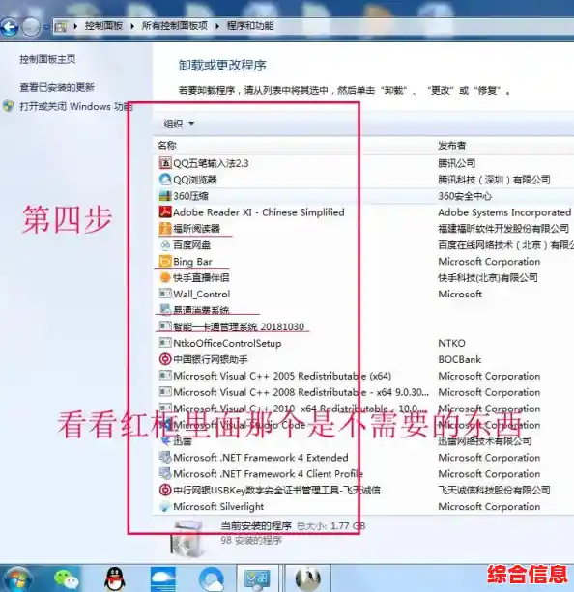Select .NET Framework 4 Client Profile icon
This screenshot has height=592, width=574.
(164, 473)
